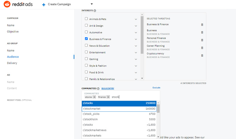Click the blue plus Create Campaign icon
The width and height of the screenshot is (236, 139).
tap(44, 5)
